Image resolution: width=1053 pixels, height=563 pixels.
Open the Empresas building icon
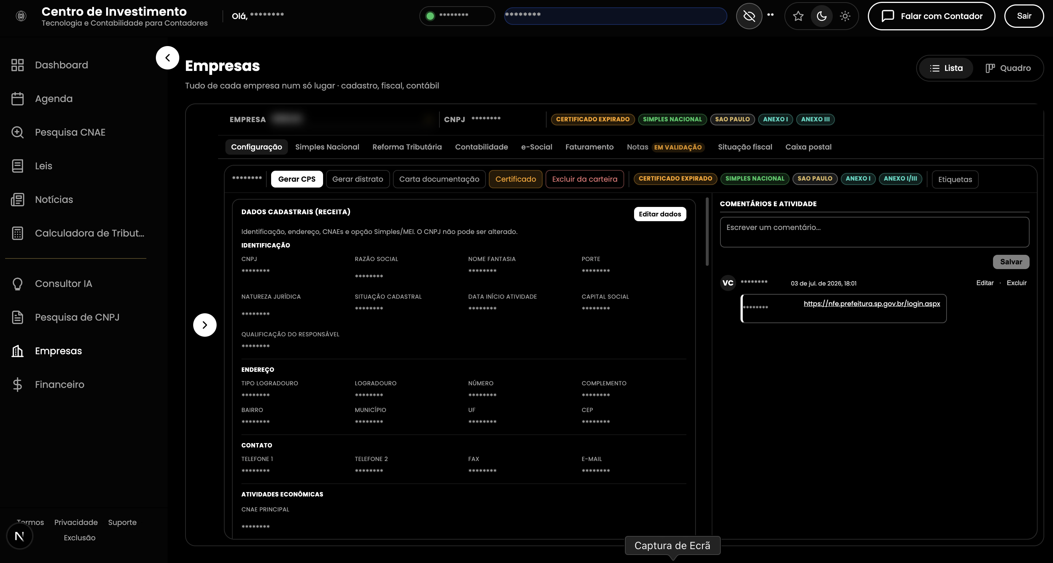coord(17,351)
